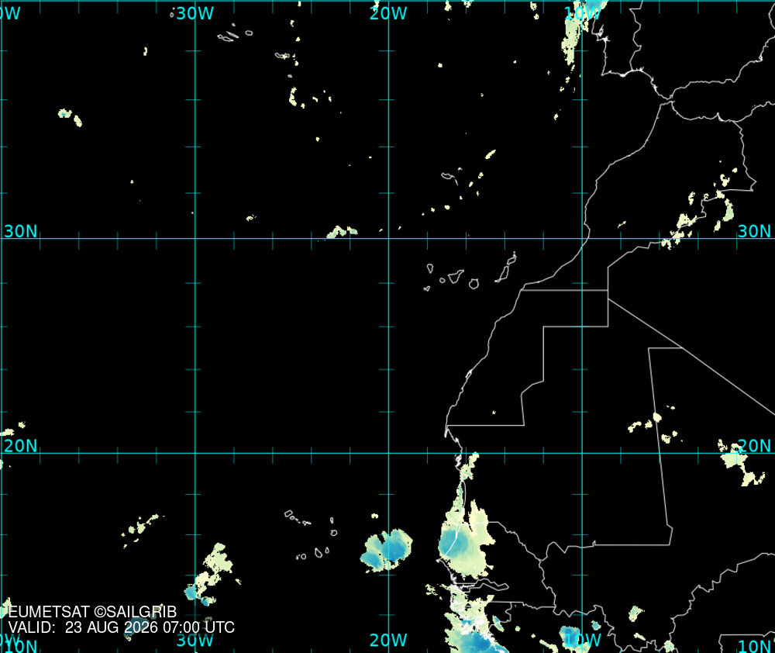Click the blue cloud cell near 20W
Viewport: 775px width, 653px height.
pyautogui.click(x=386, y=551)
